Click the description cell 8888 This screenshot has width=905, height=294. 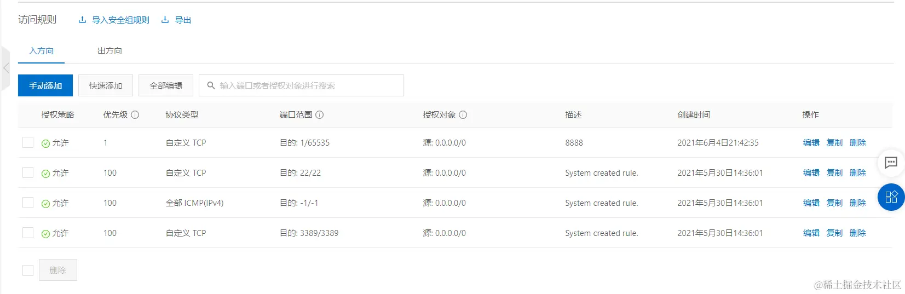pos(574,142)
